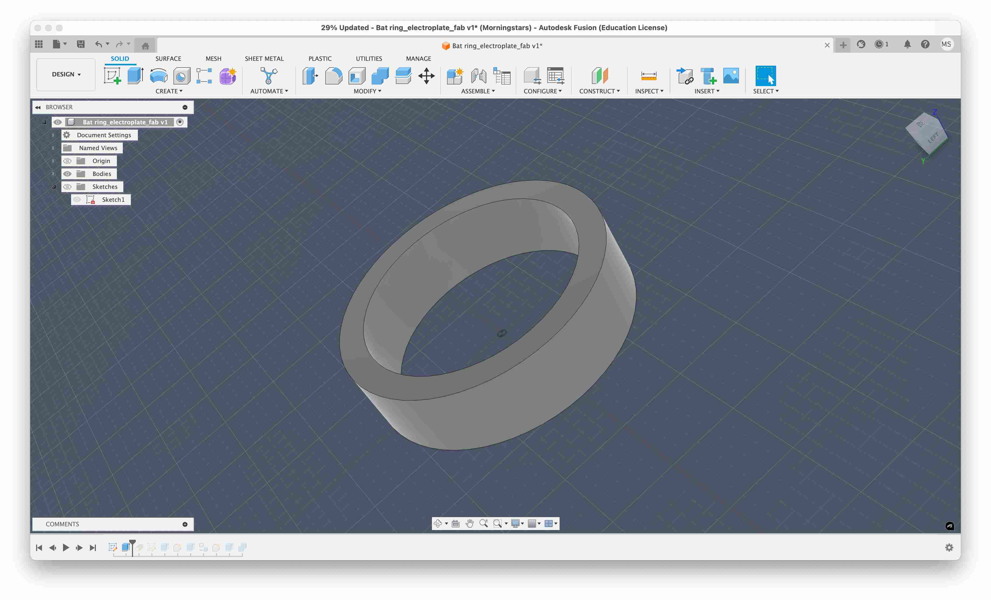Click the timeline Play button
This screenshot has height=600, width=991.
[x=66, y=547]
